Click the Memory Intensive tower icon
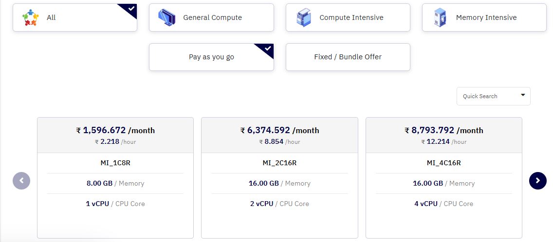This screenshot has width=553, height=242. (440, 17)
